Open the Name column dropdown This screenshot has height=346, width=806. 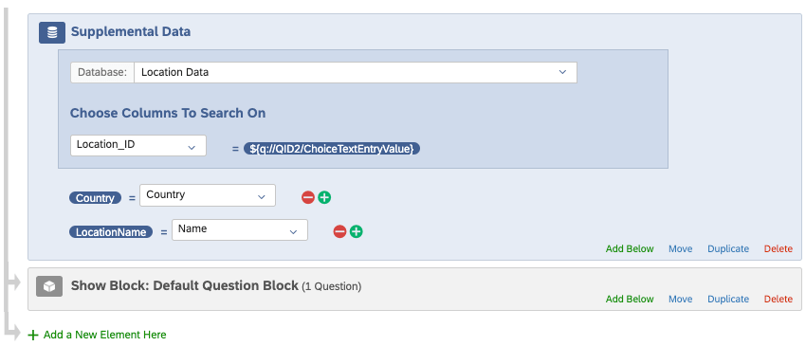coord(240,229)
